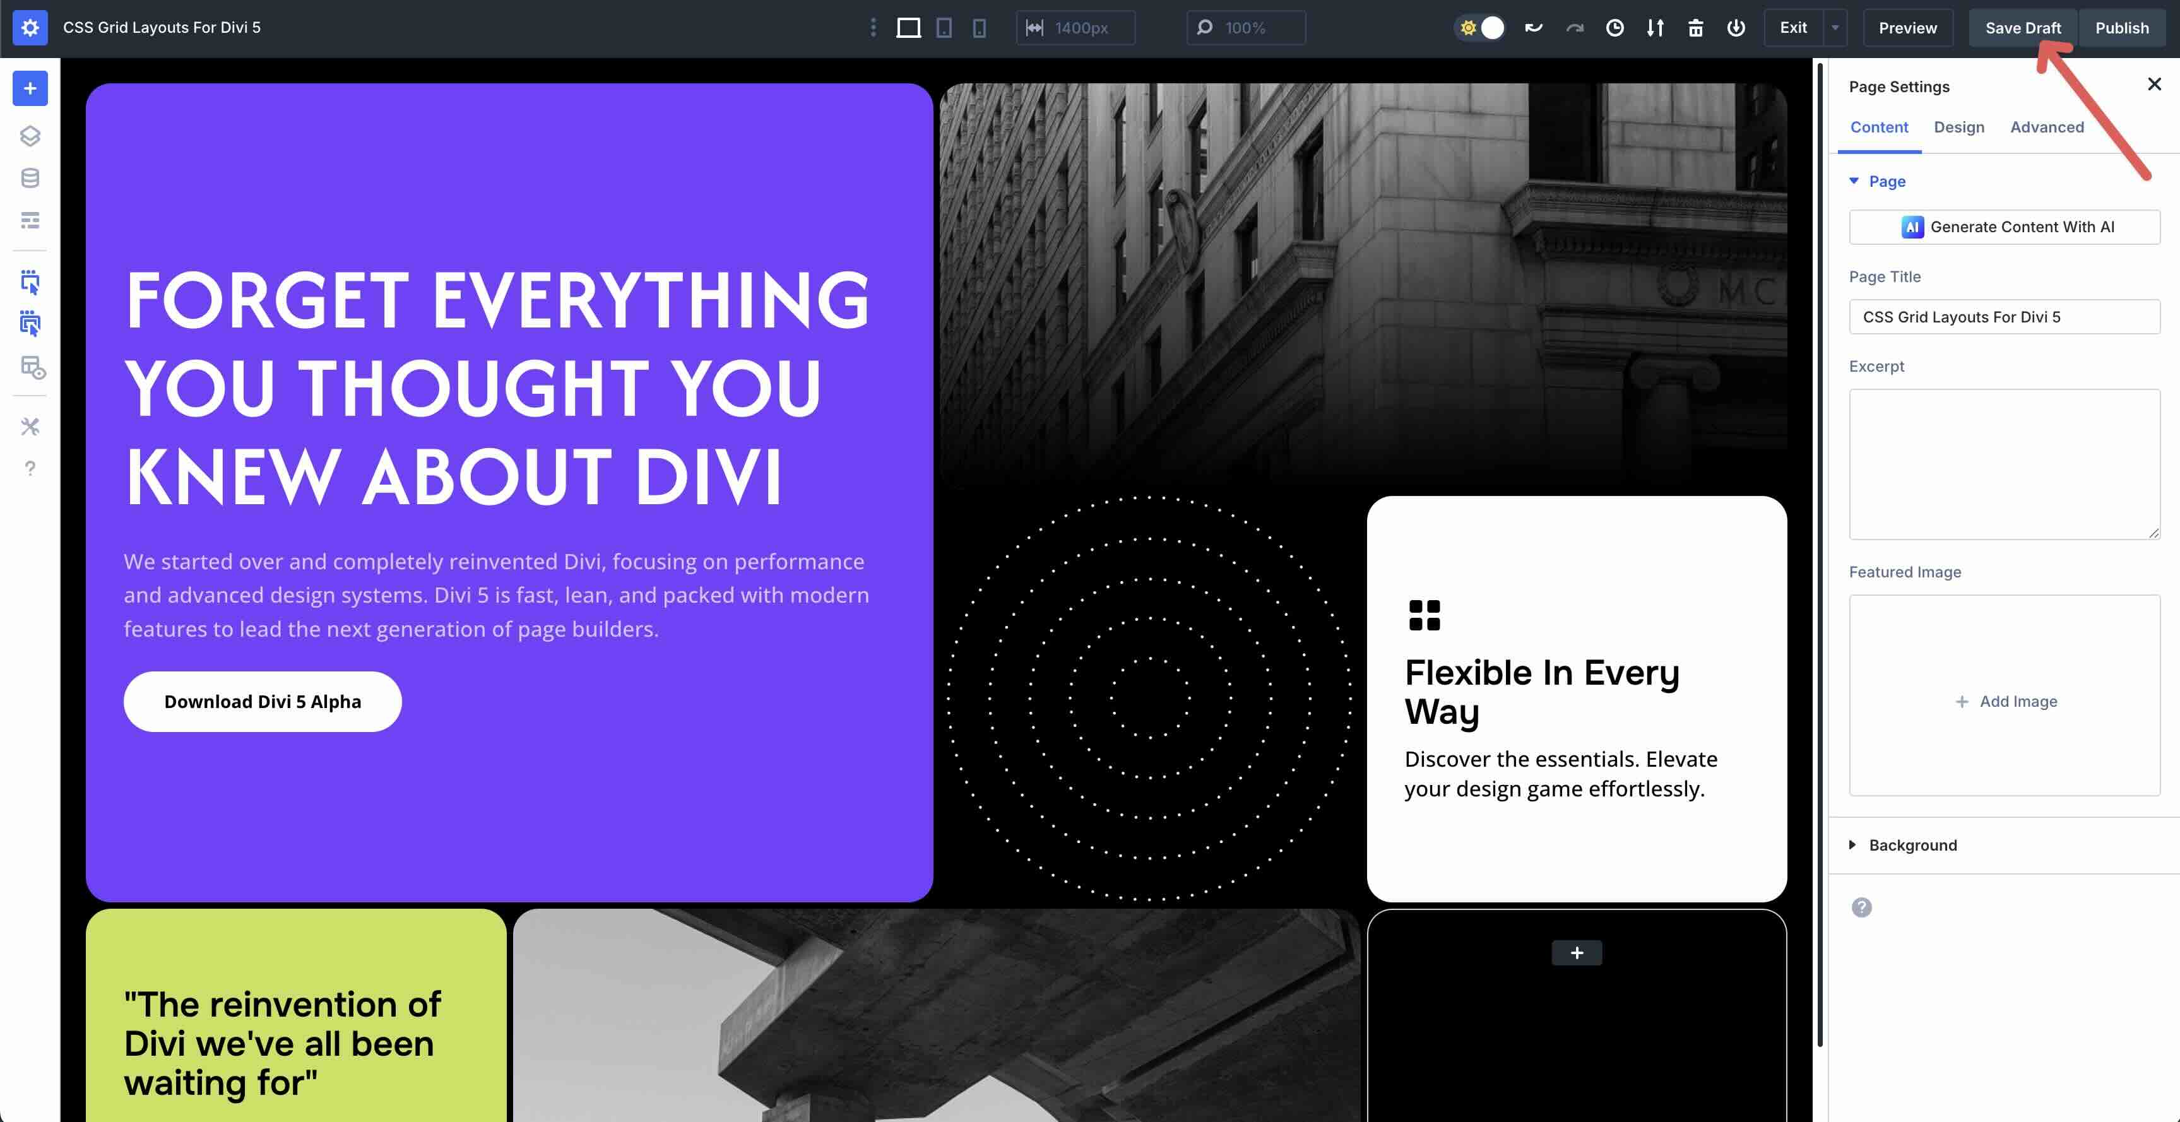Toggle light/dark mode switch in toolbar
Screen dimensions: 2180x1122
(x=1479, y=27)
